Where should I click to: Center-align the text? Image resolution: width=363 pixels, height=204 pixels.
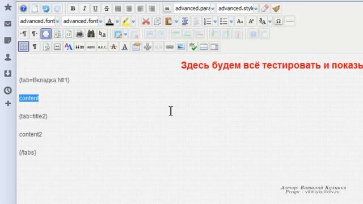click(x=129, y=8)
